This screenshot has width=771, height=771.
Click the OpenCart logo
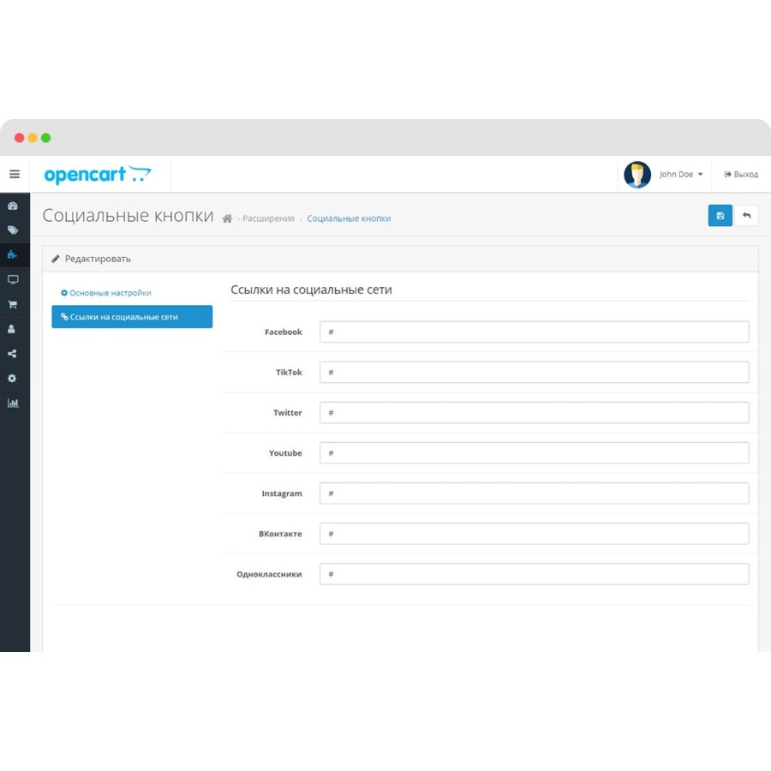coord(98,175)
